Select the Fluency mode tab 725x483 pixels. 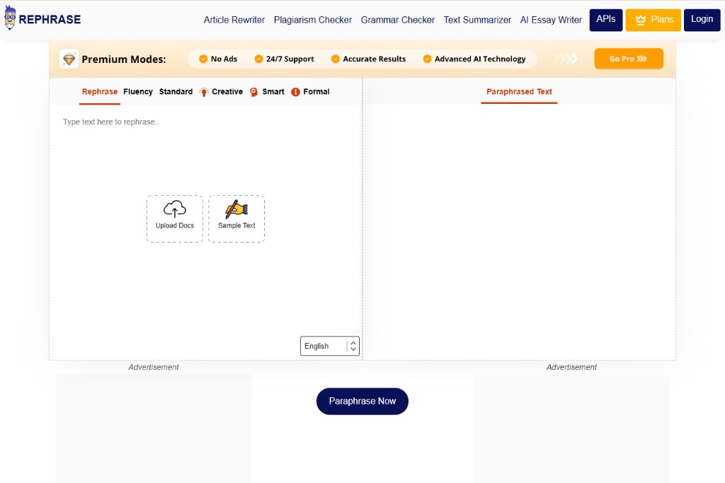point(138,92)
